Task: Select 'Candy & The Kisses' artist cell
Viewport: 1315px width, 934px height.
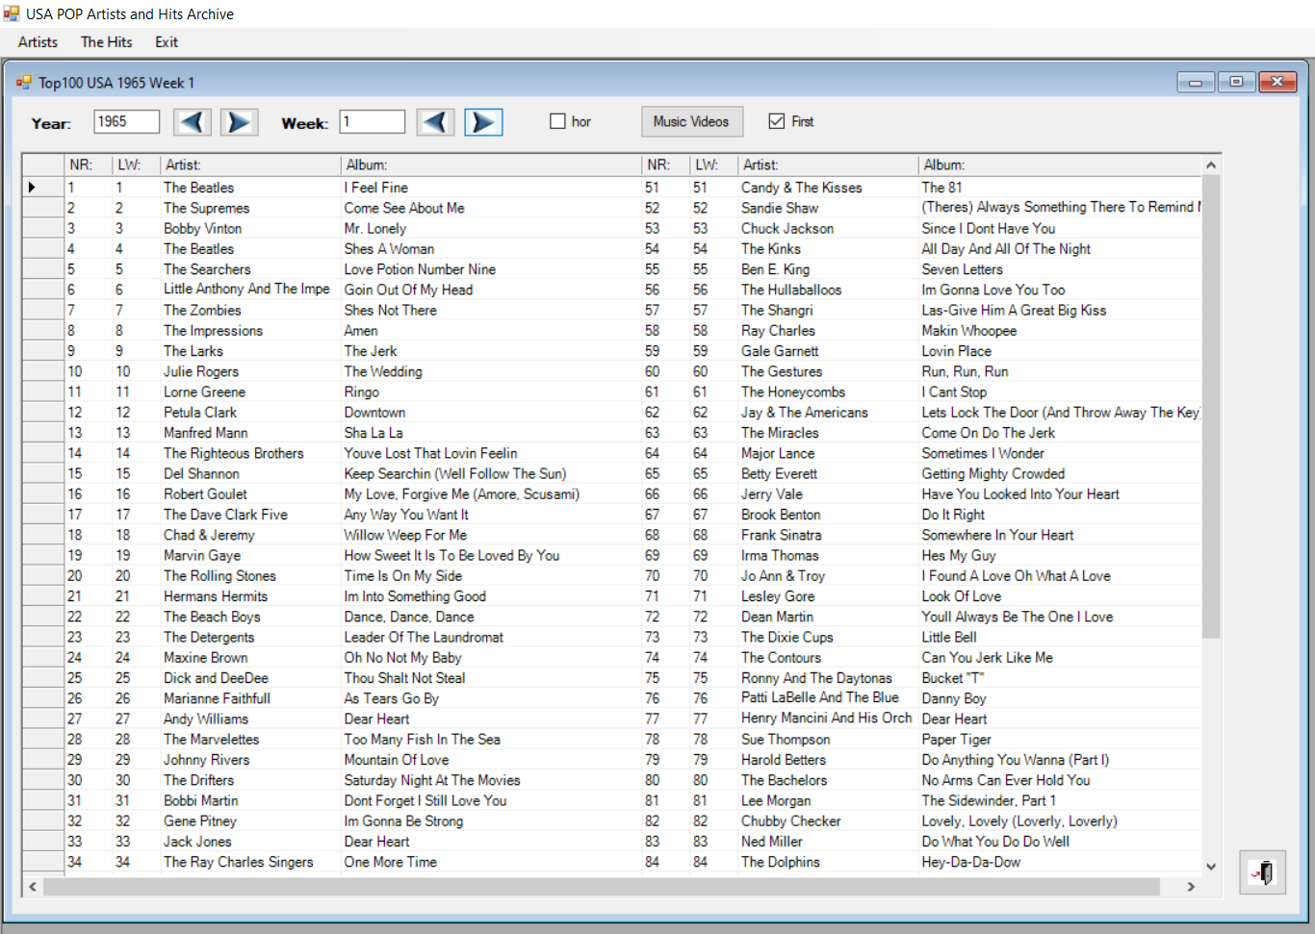Action: pyautogui.click(x=828, y=188)
